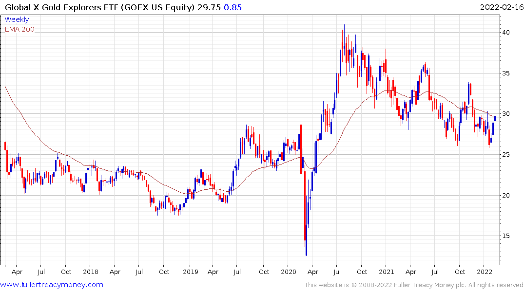The width and height of the screenshot is (524, 292).
Task: Click the 2022 year label on time axis
Action: click(x=484, y=272)
